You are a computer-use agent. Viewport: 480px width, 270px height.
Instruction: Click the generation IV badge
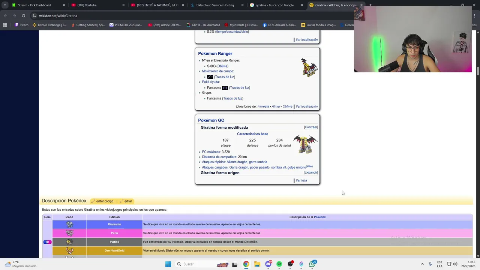click(47, 242)
